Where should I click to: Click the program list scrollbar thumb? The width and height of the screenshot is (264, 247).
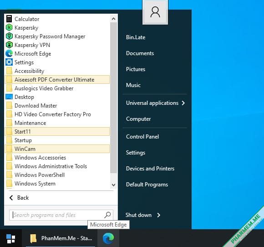pos(113,98)
